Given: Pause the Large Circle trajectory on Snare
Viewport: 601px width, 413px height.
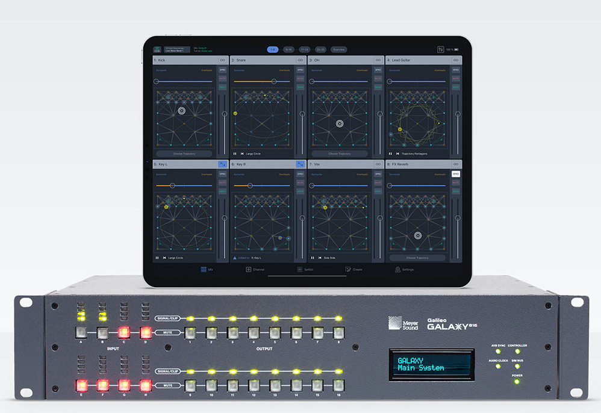Looking at the screenshot, I should click(x=235, y=154).
